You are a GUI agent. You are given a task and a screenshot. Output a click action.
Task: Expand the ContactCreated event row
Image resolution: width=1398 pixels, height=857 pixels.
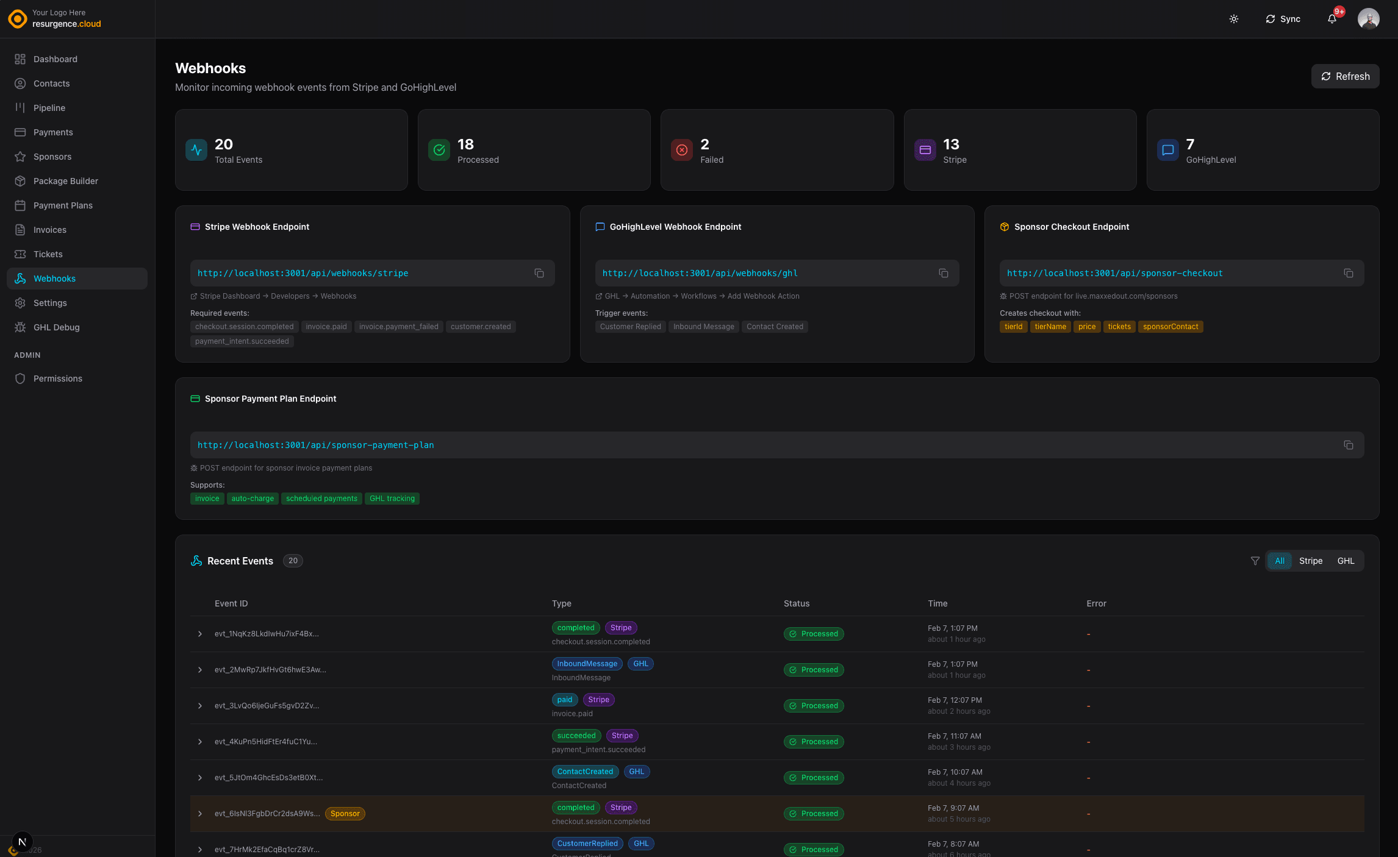click(x=200, y=778)
